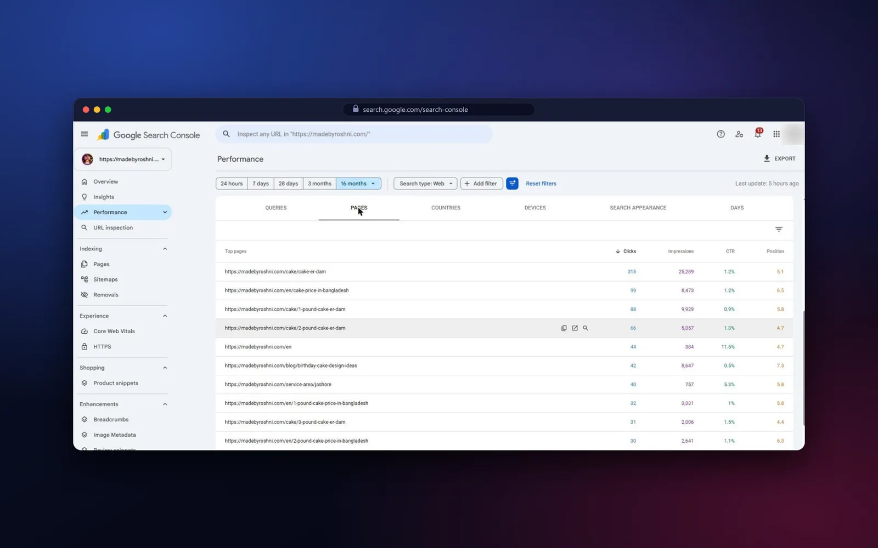
Task: Click the Export download button
Action: coord(779,158)
